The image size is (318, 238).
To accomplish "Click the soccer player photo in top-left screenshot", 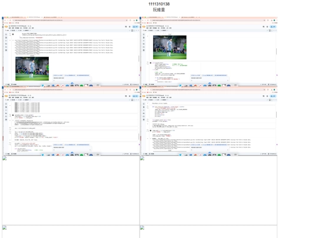I will pos(32,69).
